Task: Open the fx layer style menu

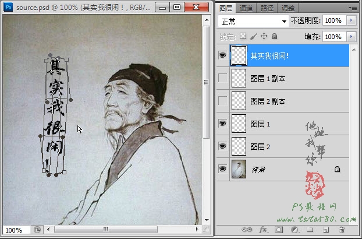Action: (263, 230)
